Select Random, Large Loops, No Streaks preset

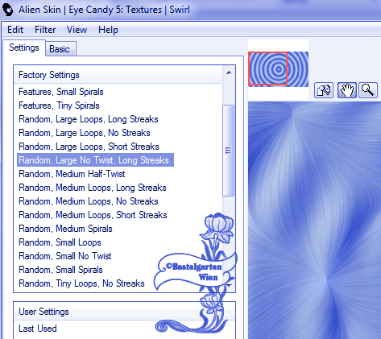85,133
